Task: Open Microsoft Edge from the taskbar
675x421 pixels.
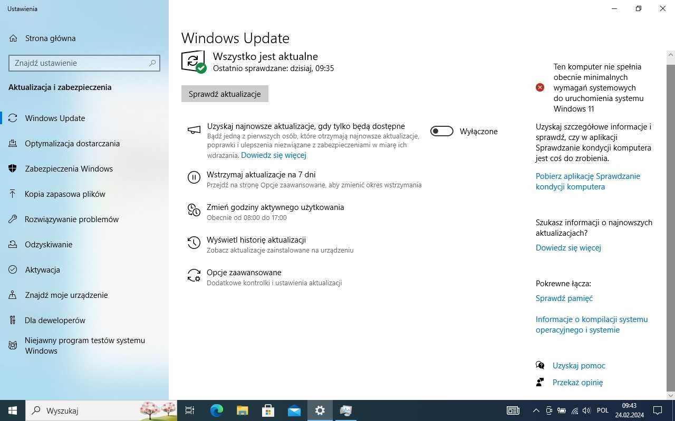Action: click(216, 410)
